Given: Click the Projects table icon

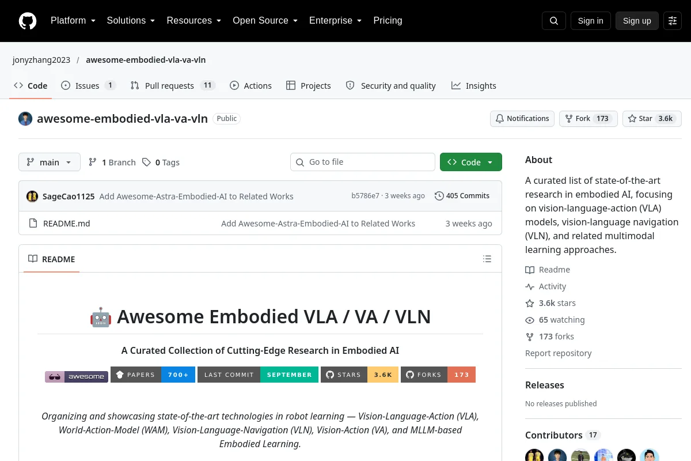Looking at the screenshot, I should pyautogui.click(x=291, y=85).
